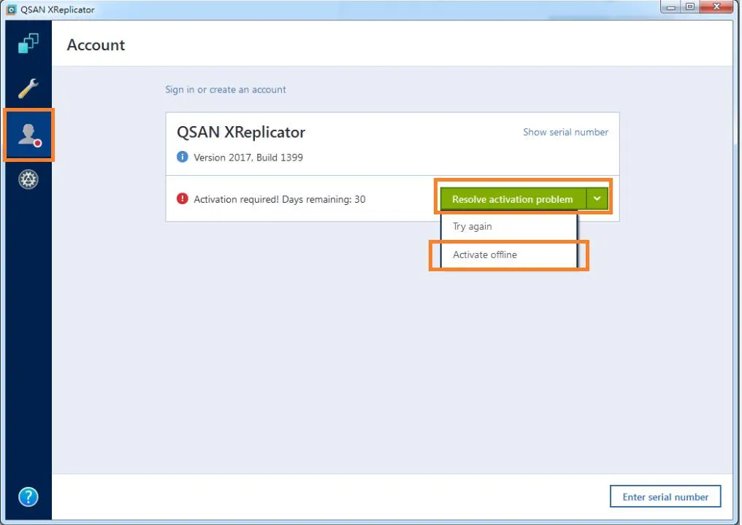Choose Try again from dropdown menu

pos(509,226)
